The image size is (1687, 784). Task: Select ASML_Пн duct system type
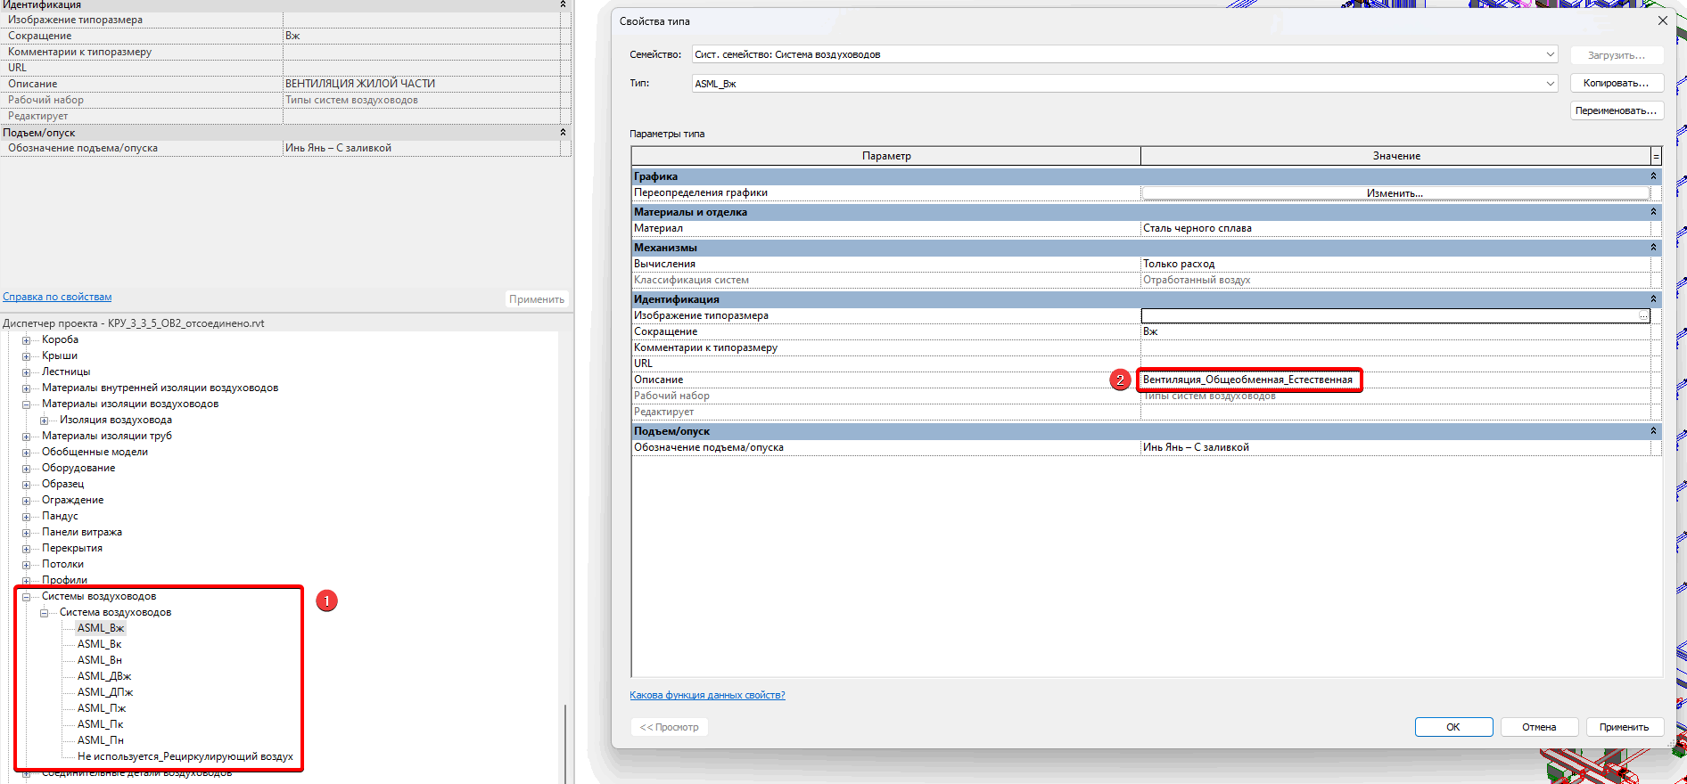(100, 740)
